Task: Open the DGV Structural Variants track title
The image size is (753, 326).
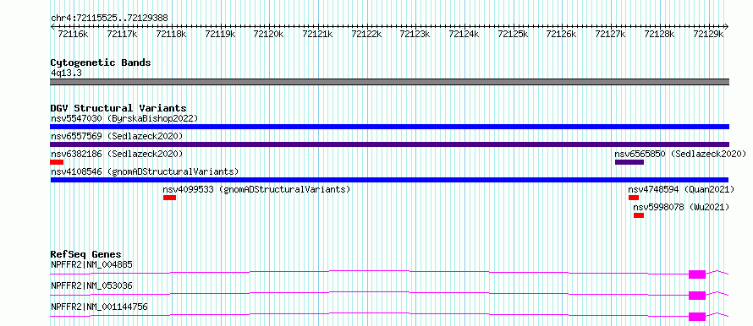Action: pyautogui.click(x=118, y=108)
